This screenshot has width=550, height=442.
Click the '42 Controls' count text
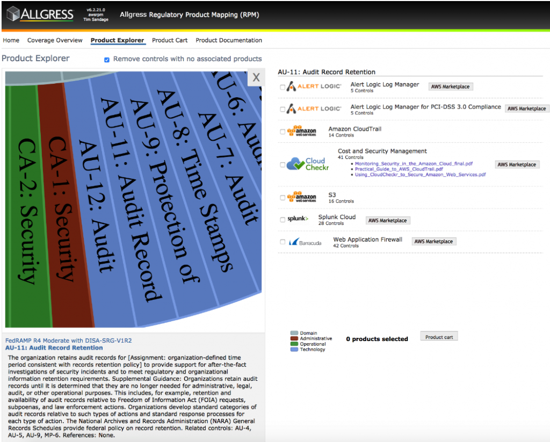346,246
